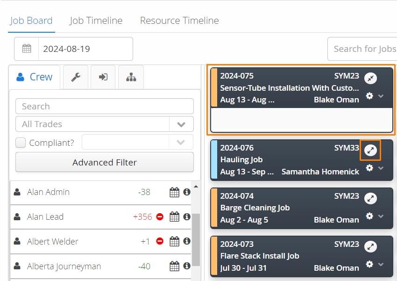This screenshot has height=281, width=397.
Task: Expand job 2024-076 Hauling Job card
Action: (x=370, y=150)
